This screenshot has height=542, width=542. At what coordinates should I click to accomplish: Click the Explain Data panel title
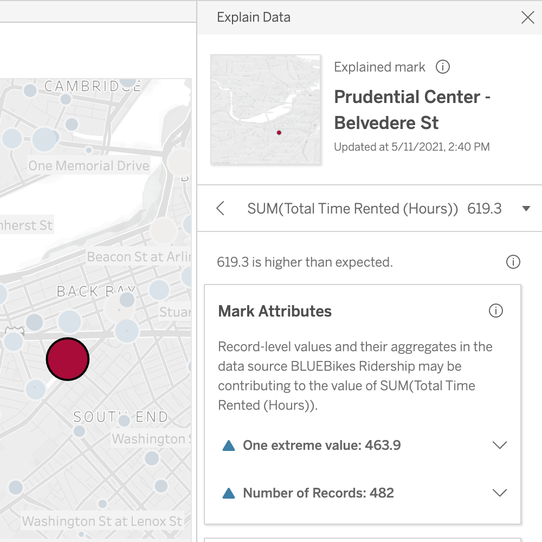point(253,17)
